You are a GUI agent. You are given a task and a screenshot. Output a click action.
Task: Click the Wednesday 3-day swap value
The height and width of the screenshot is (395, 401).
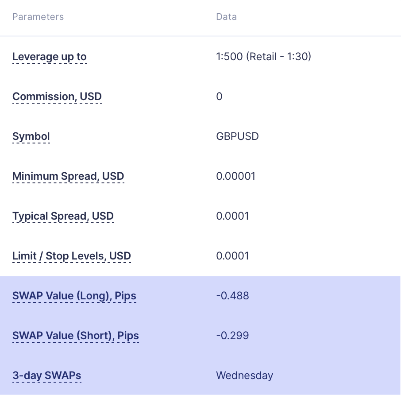click(244, 376)
